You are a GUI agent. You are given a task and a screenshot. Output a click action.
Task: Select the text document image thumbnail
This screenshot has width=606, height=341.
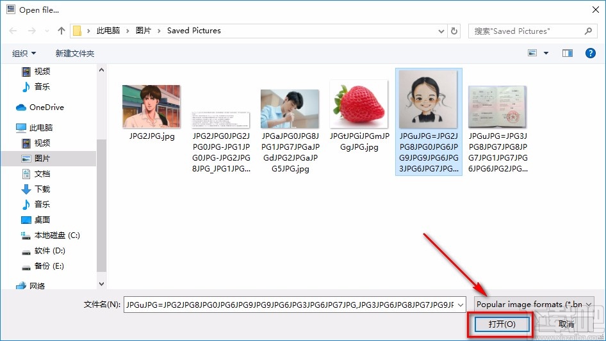(x=220, y=120)
